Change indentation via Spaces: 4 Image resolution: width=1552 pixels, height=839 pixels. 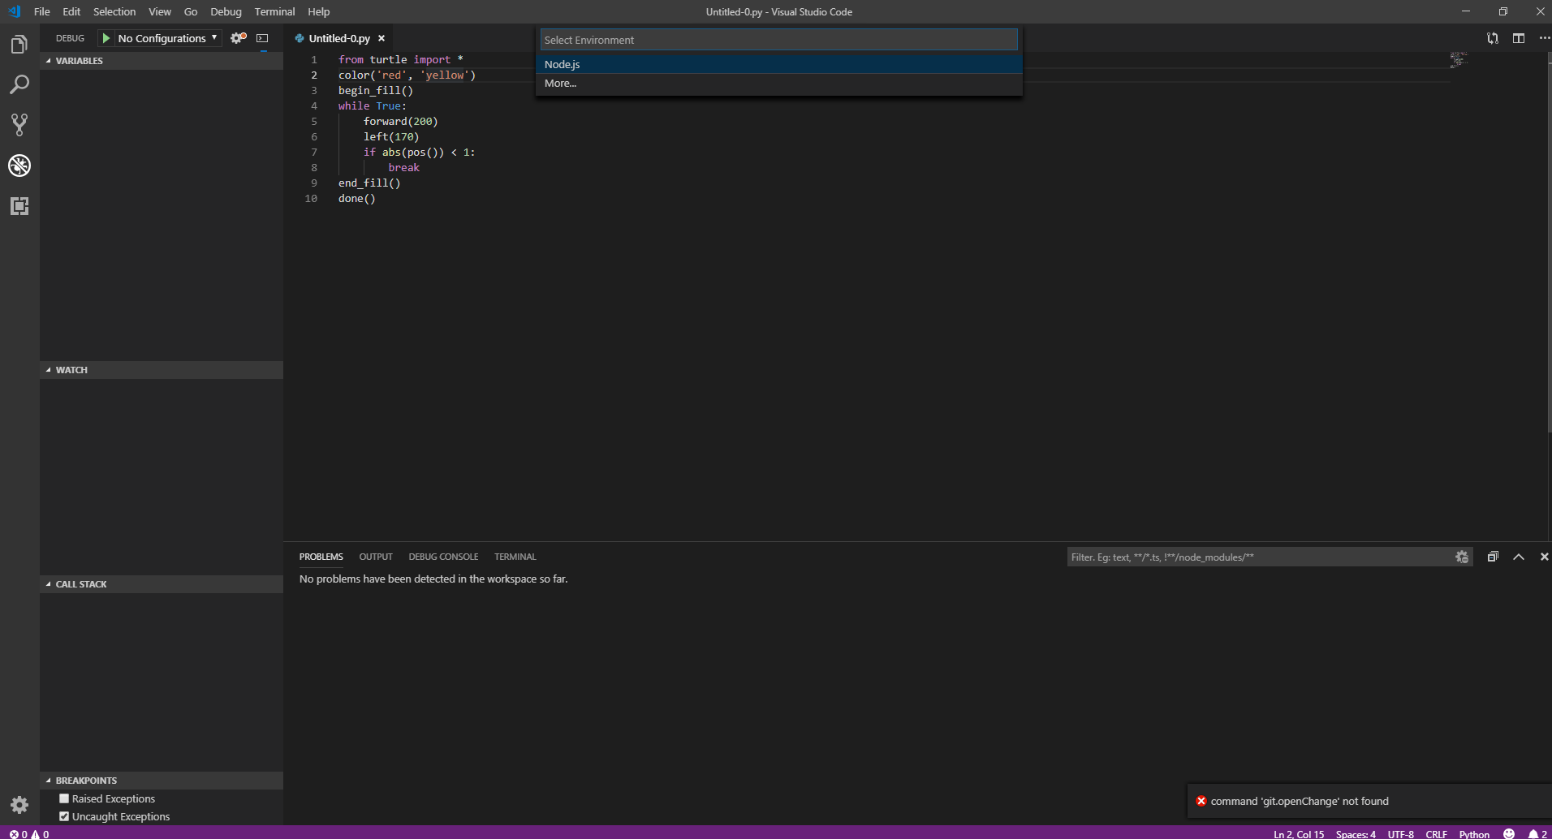pyautogui.click(x=1356, y=833)
